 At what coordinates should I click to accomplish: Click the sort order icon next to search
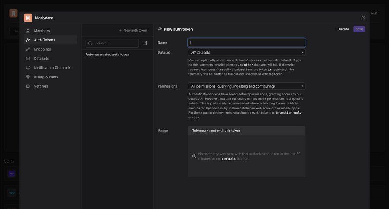click(145, 43)
